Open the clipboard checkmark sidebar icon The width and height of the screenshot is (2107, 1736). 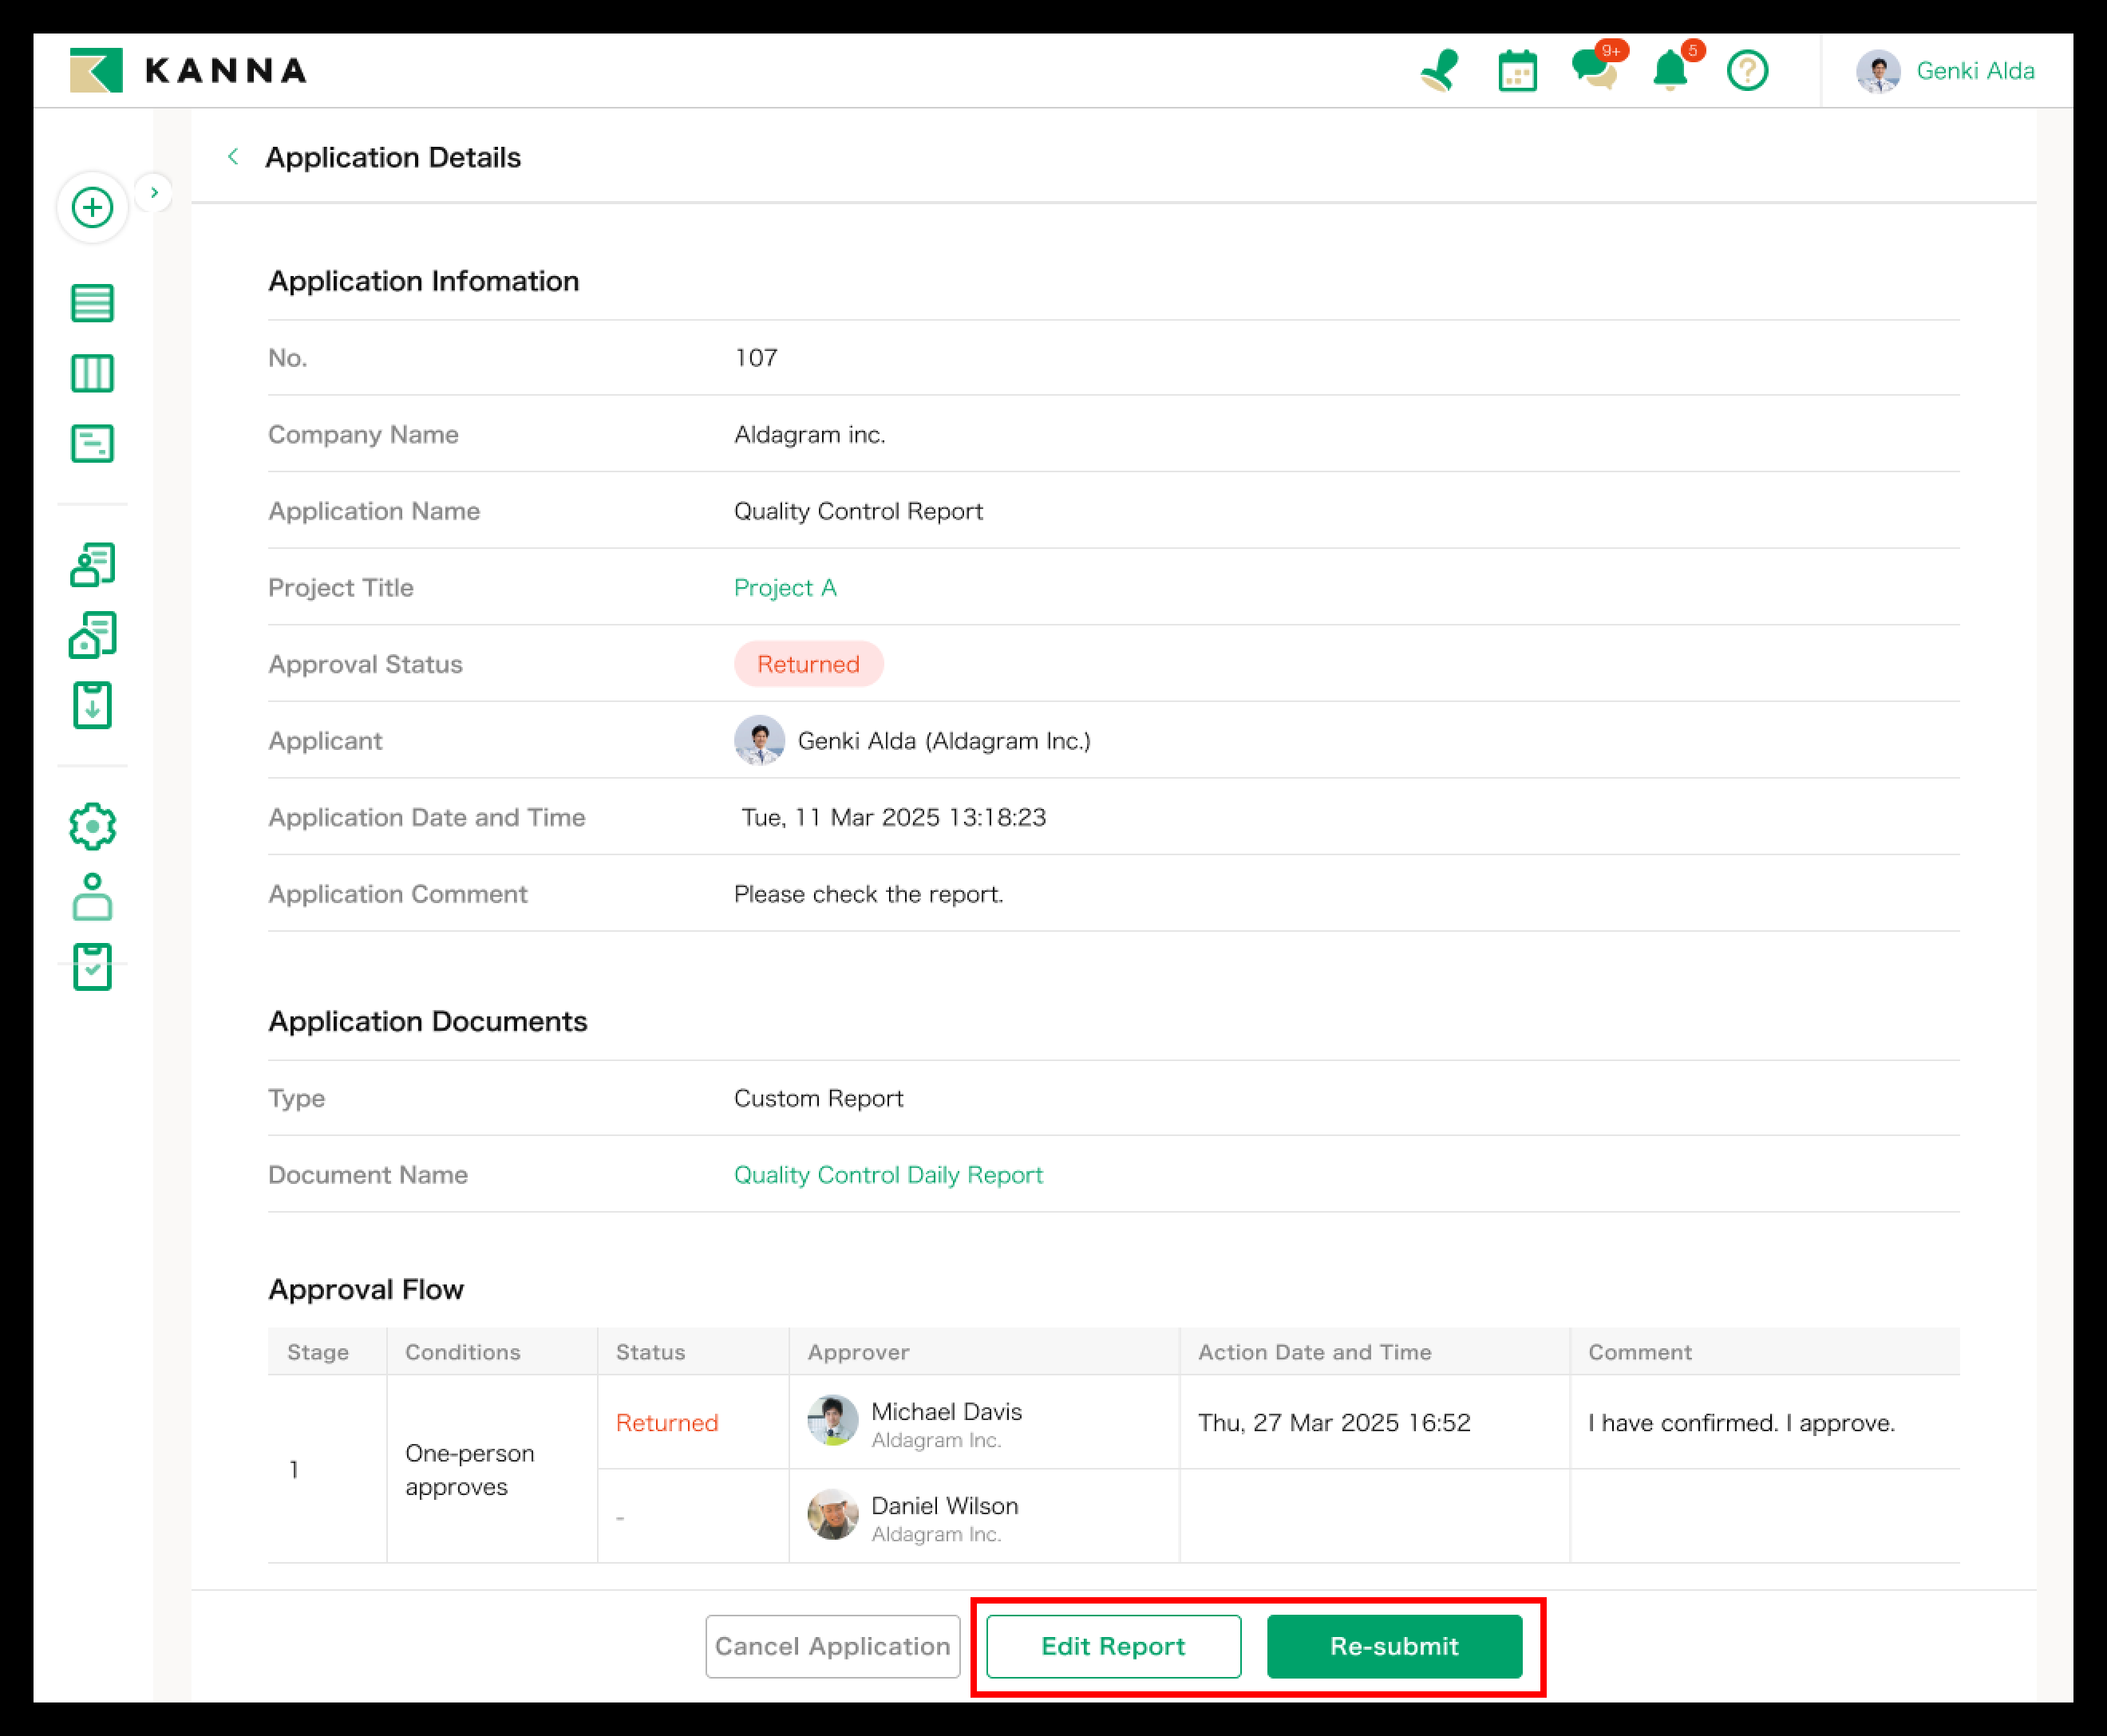point(92,967)
